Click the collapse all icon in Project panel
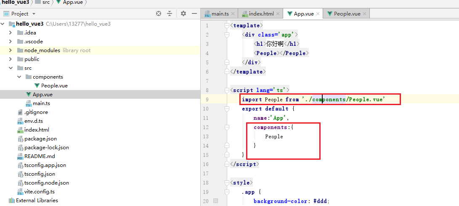459x206 pixels. tap(170, 13)
